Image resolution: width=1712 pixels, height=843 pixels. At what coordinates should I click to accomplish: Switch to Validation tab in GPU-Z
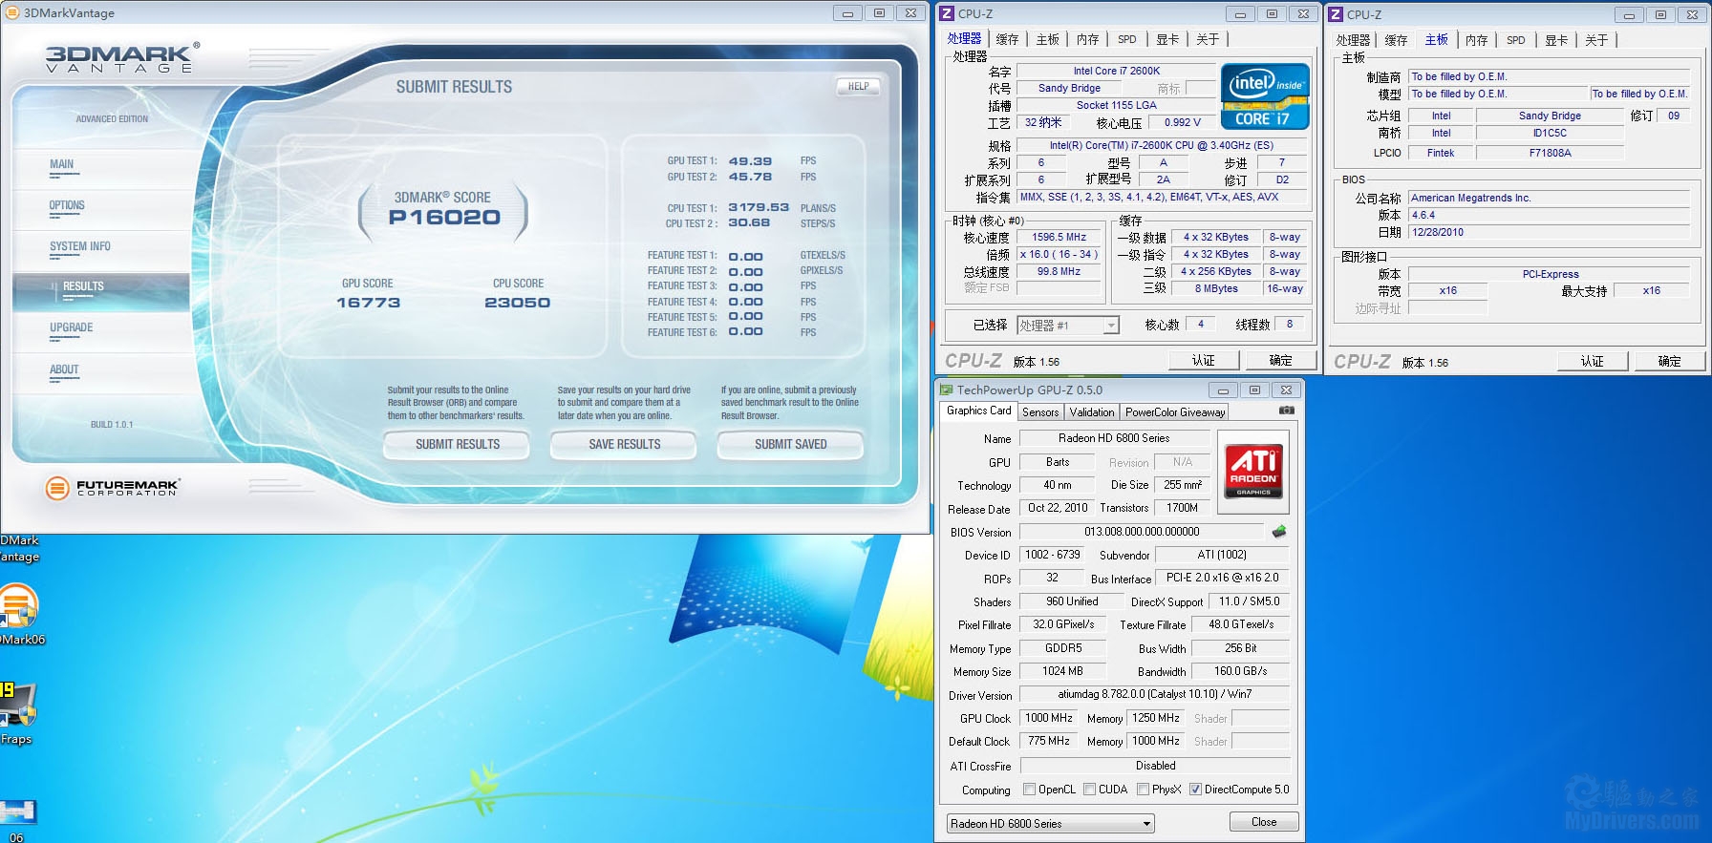point(1092,412)
